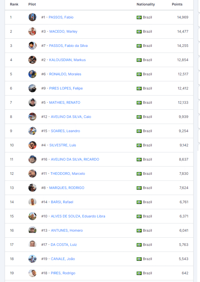This screenshot has height=282, width=200.
Task: Click Rafael Barsi's profile avatar
Action: click(x=32, y=202)
